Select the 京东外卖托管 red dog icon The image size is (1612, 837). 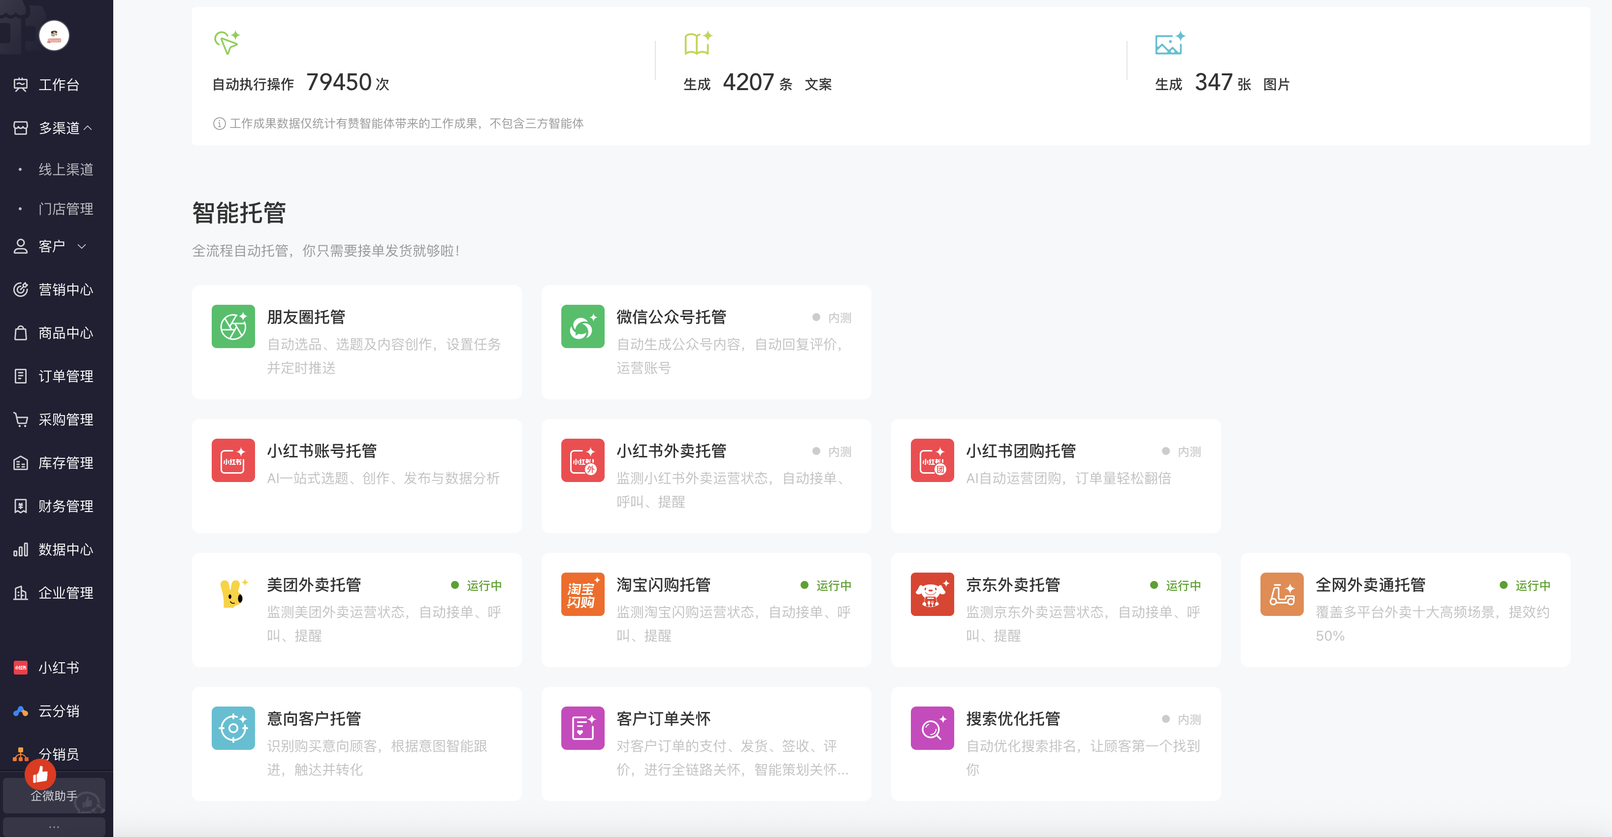click(932, 594)
